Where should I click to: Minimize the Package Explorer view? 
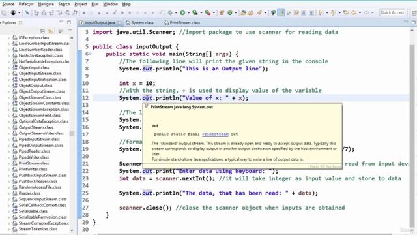point(61,22)
